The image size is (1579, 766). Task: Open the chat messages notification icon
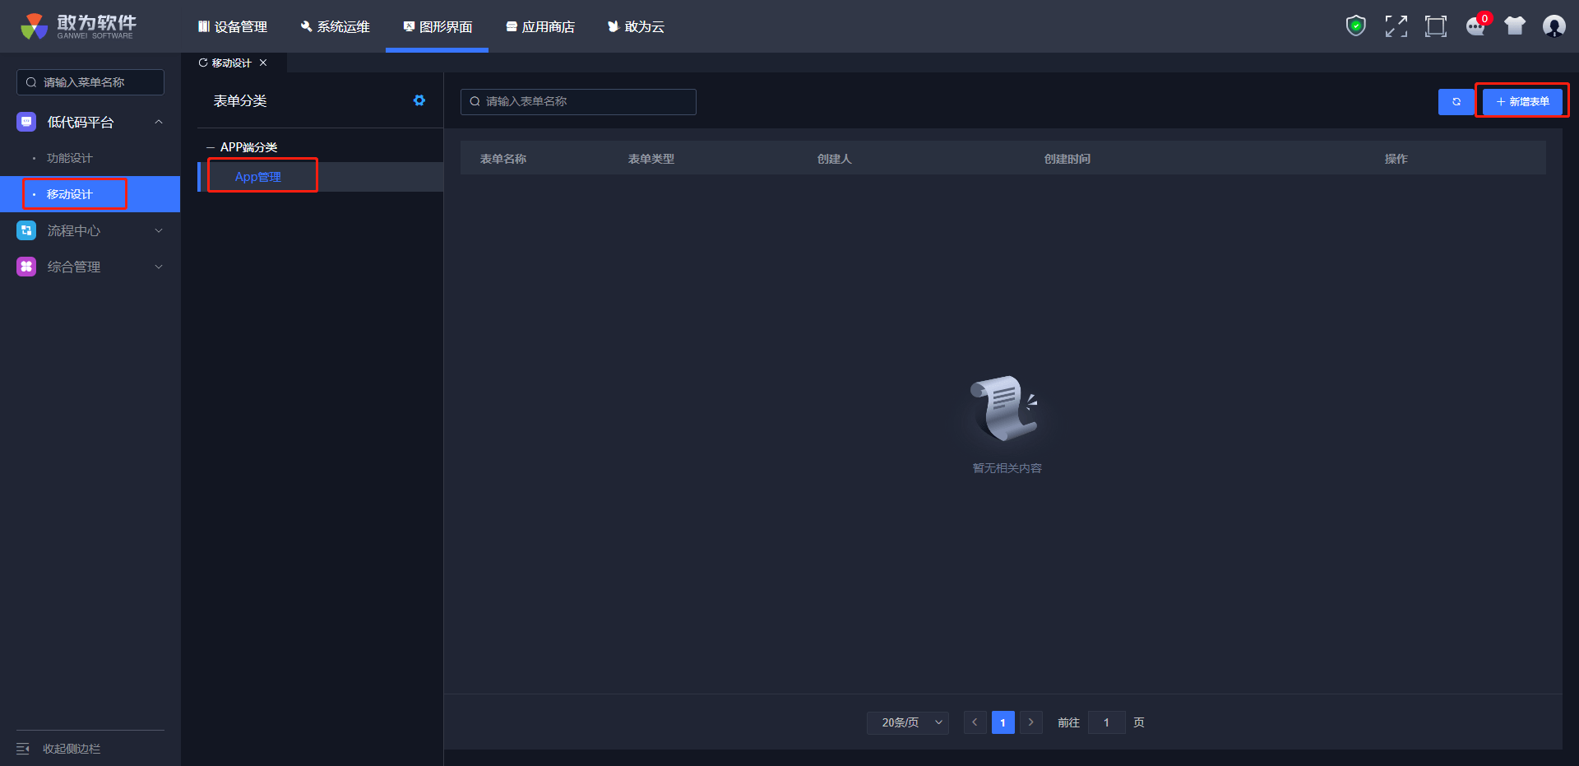[x=1476, y=26]
